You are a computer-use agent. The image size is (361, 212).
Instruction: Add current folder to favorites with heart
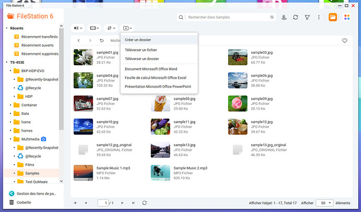344,40
